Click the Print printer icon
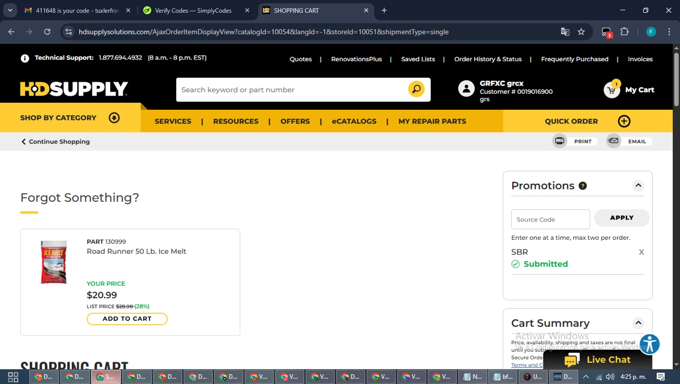Image resolution: width=680 pixels, height=384 pixels. tap(559, 141)
